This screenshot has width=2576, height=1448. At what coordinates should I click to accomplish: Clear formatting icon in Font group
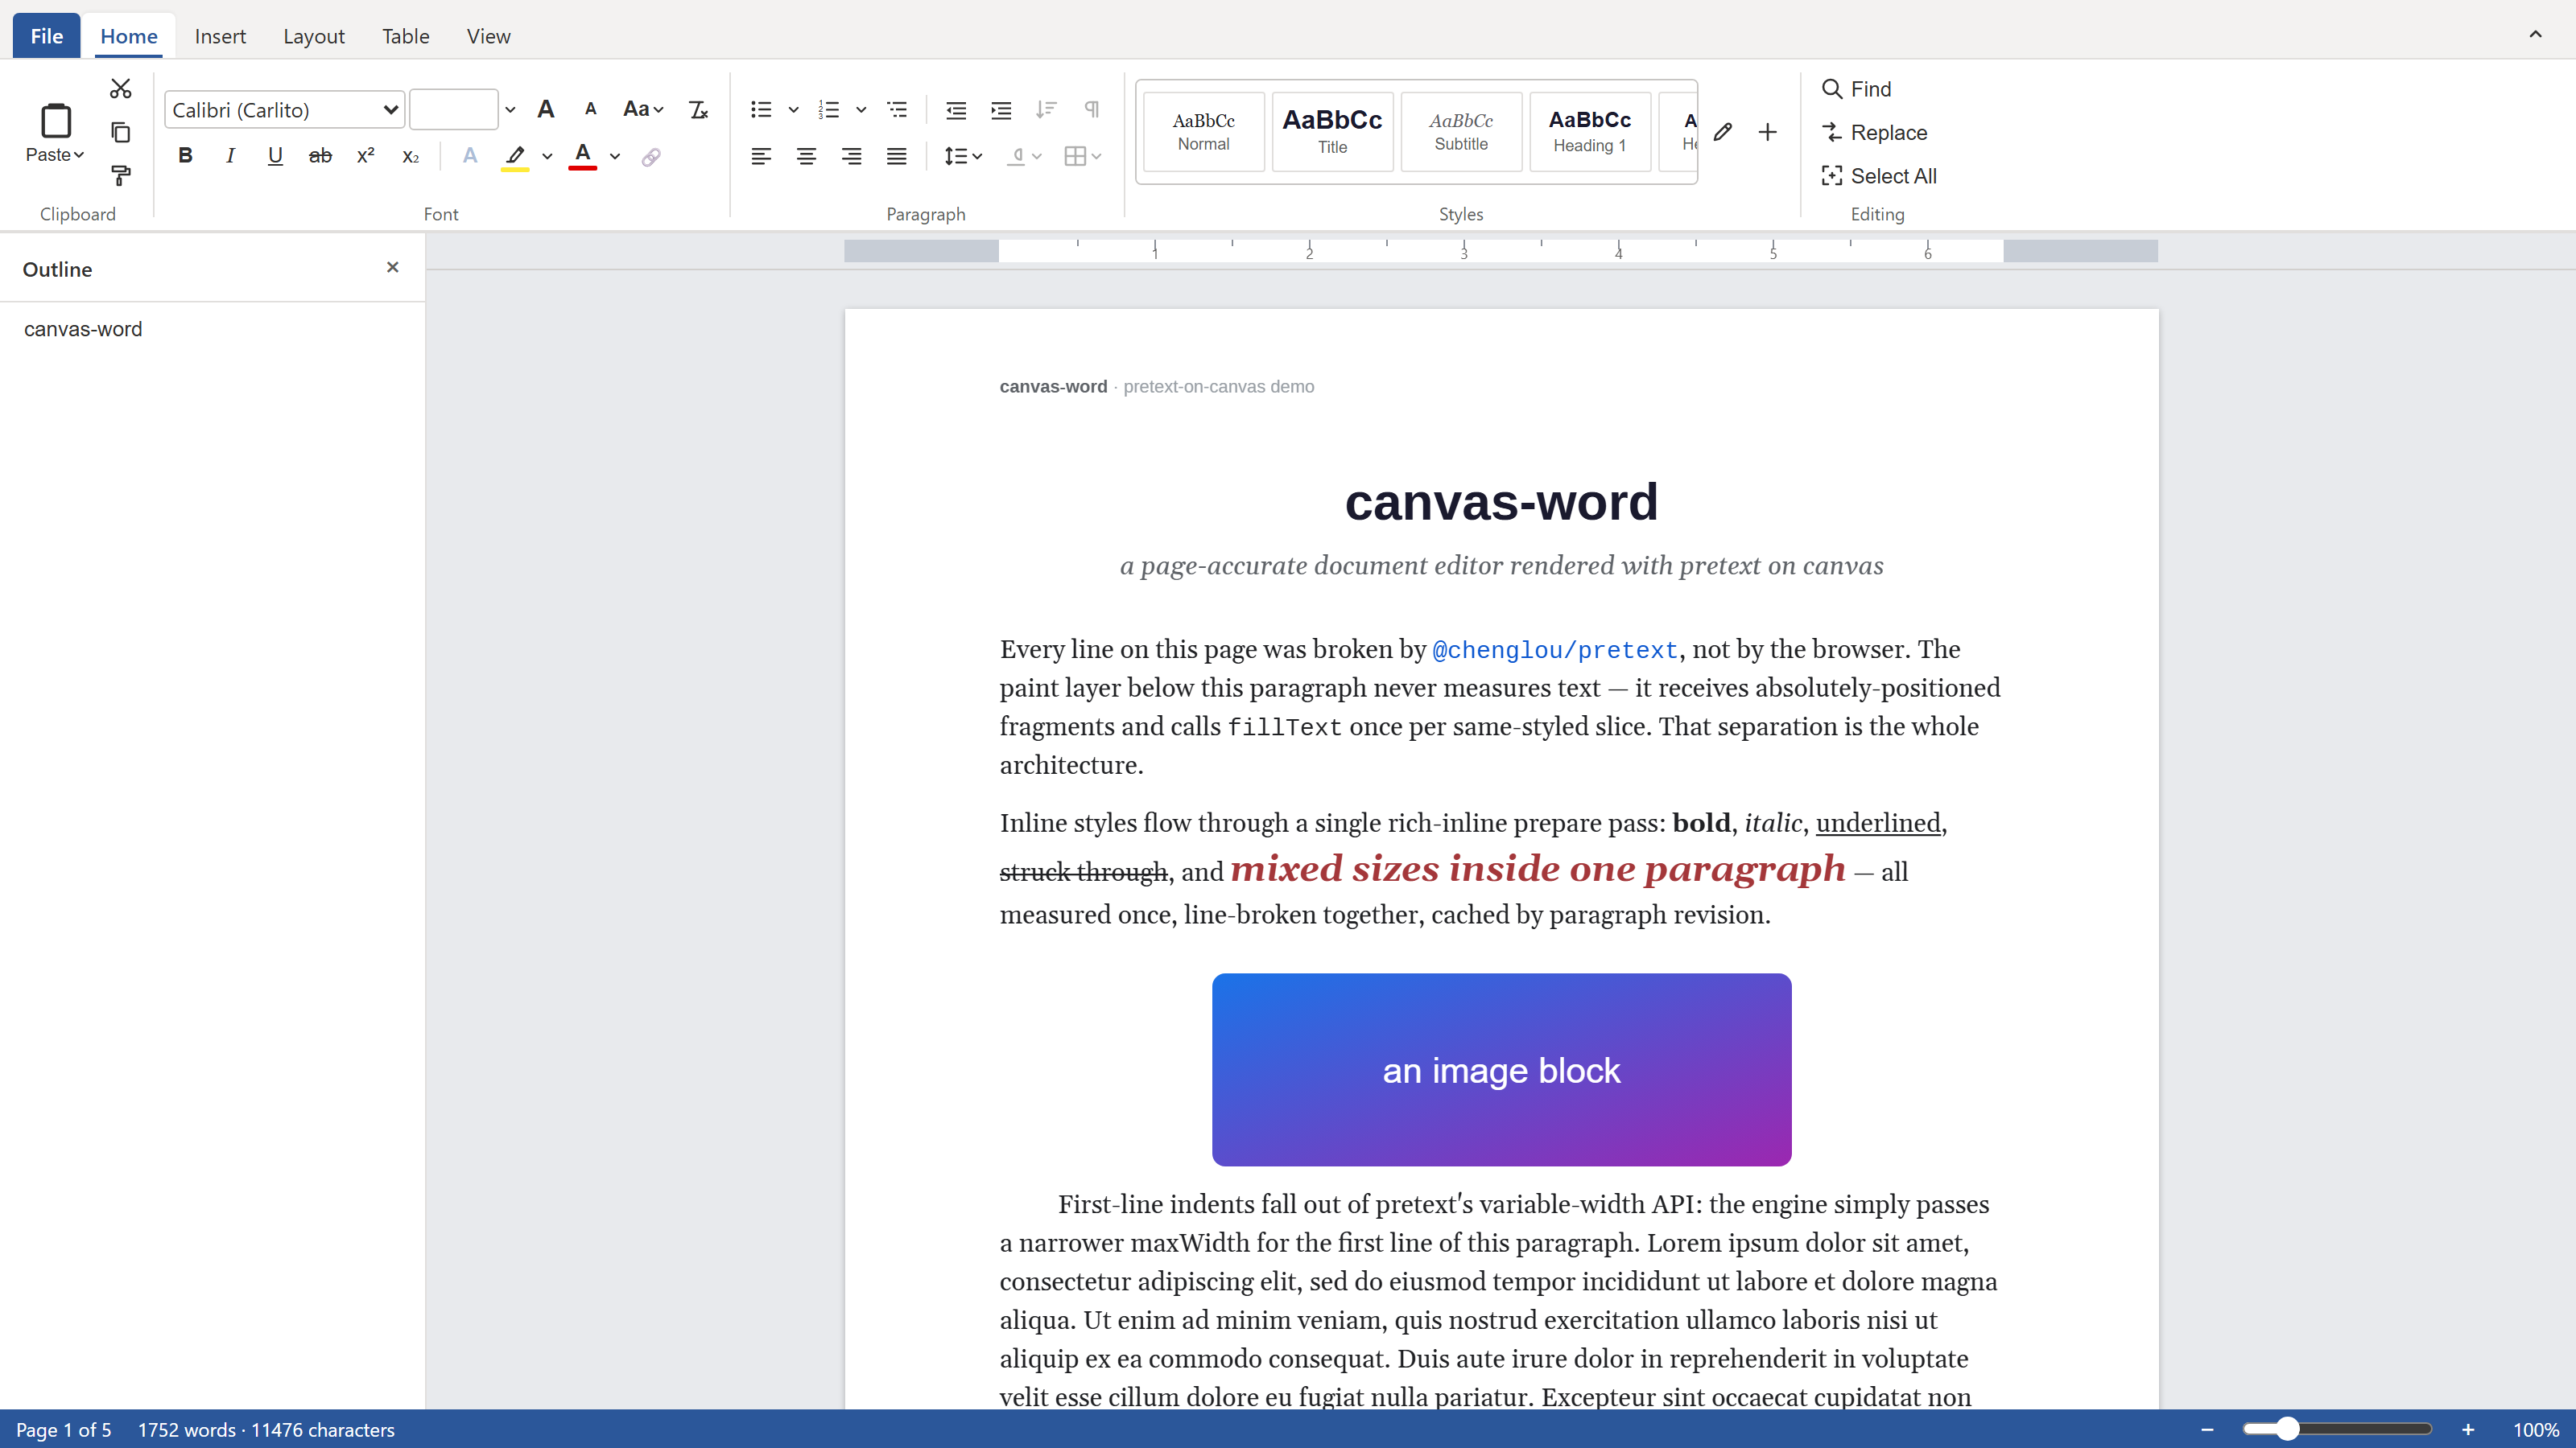[x=698, y=109]
